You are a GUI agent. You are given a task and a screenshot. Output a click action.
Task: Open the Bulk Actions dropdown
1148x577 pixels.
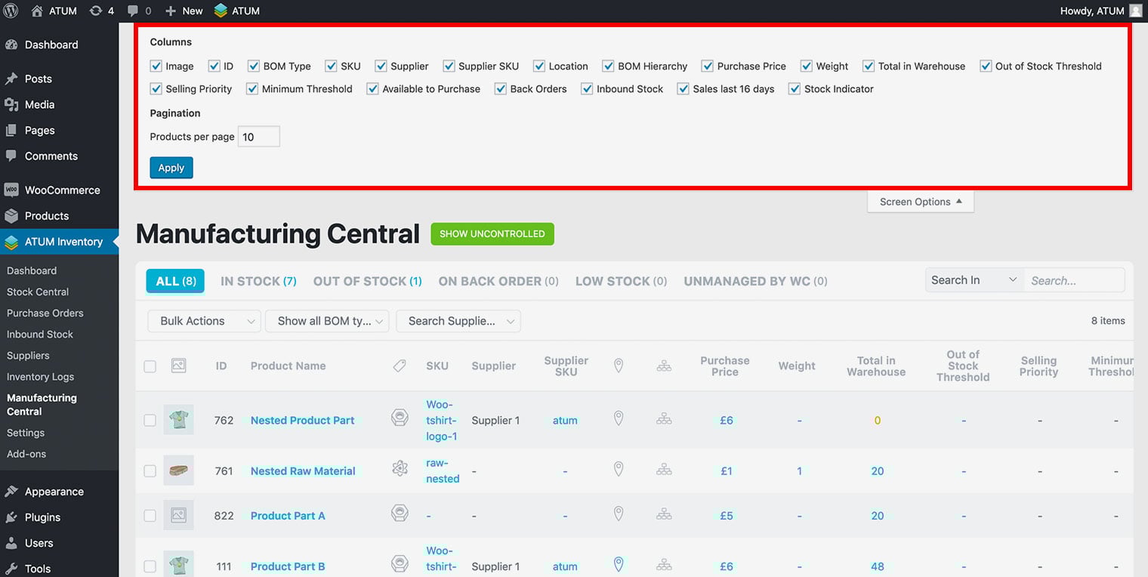204,321
